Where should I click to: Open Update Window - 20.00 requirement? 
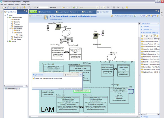pyautogui.click(x=150, y=72)
